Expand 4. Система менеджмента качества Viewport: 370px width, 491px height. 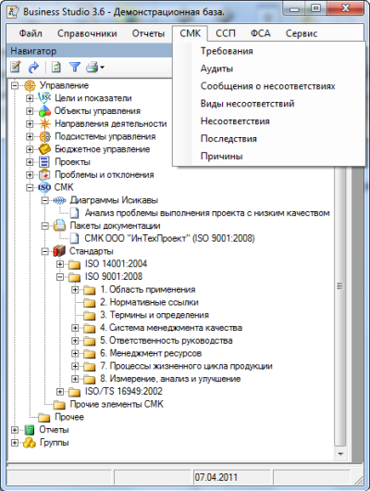tap(75, 328)
